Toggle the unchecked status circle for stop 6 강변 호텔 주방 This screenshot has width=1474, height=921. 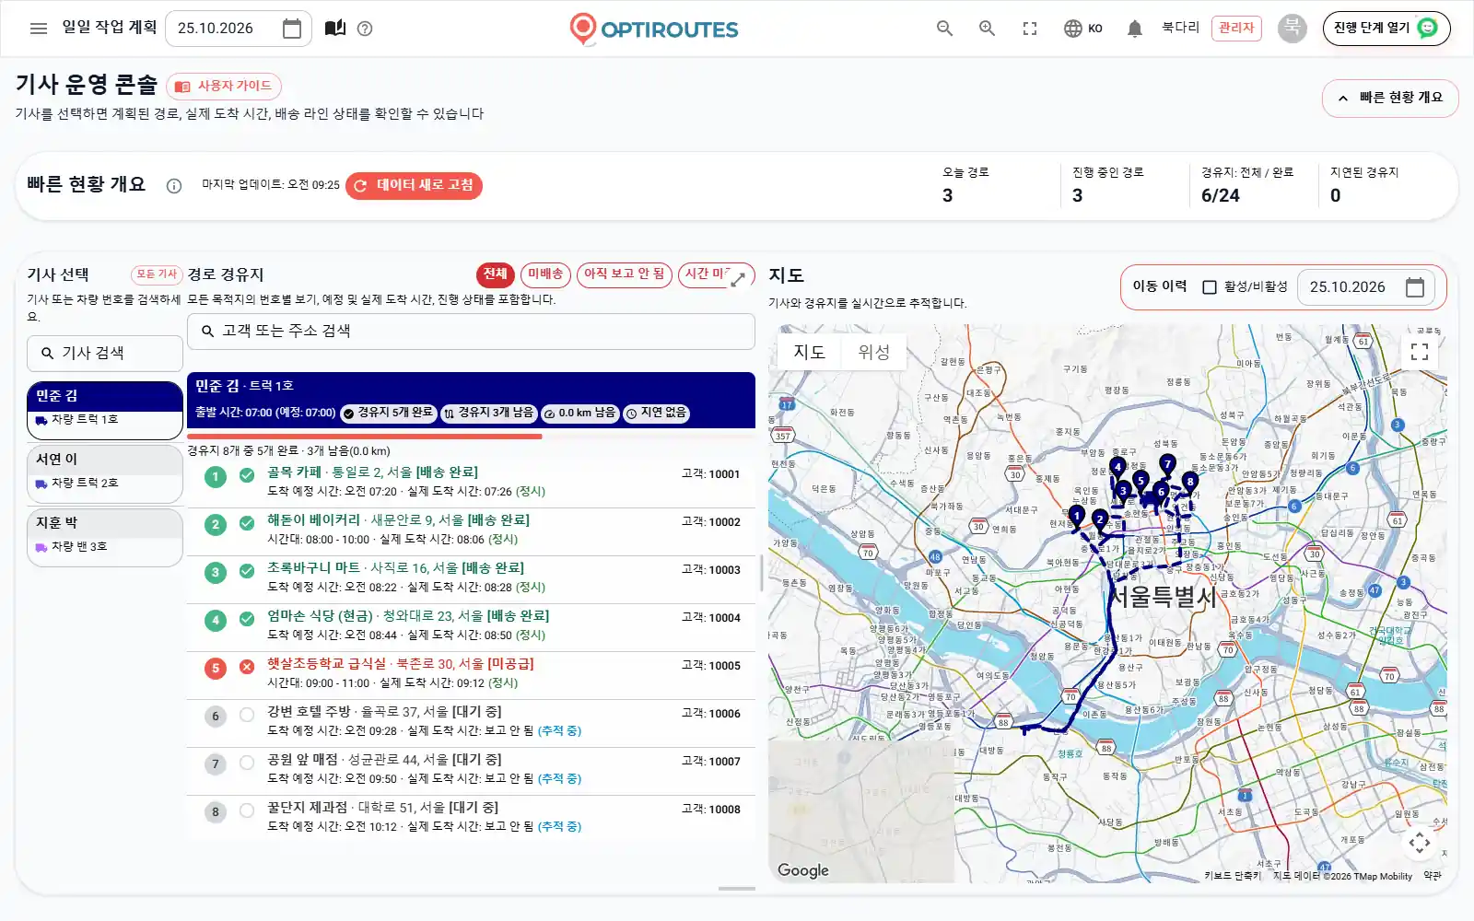[x=247, y=715]
